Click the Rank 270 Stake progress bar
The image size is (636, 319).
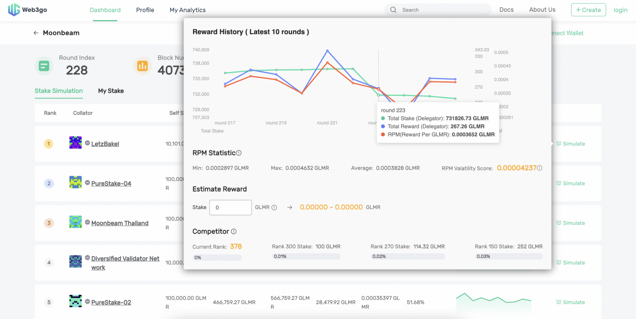point(407,257)
